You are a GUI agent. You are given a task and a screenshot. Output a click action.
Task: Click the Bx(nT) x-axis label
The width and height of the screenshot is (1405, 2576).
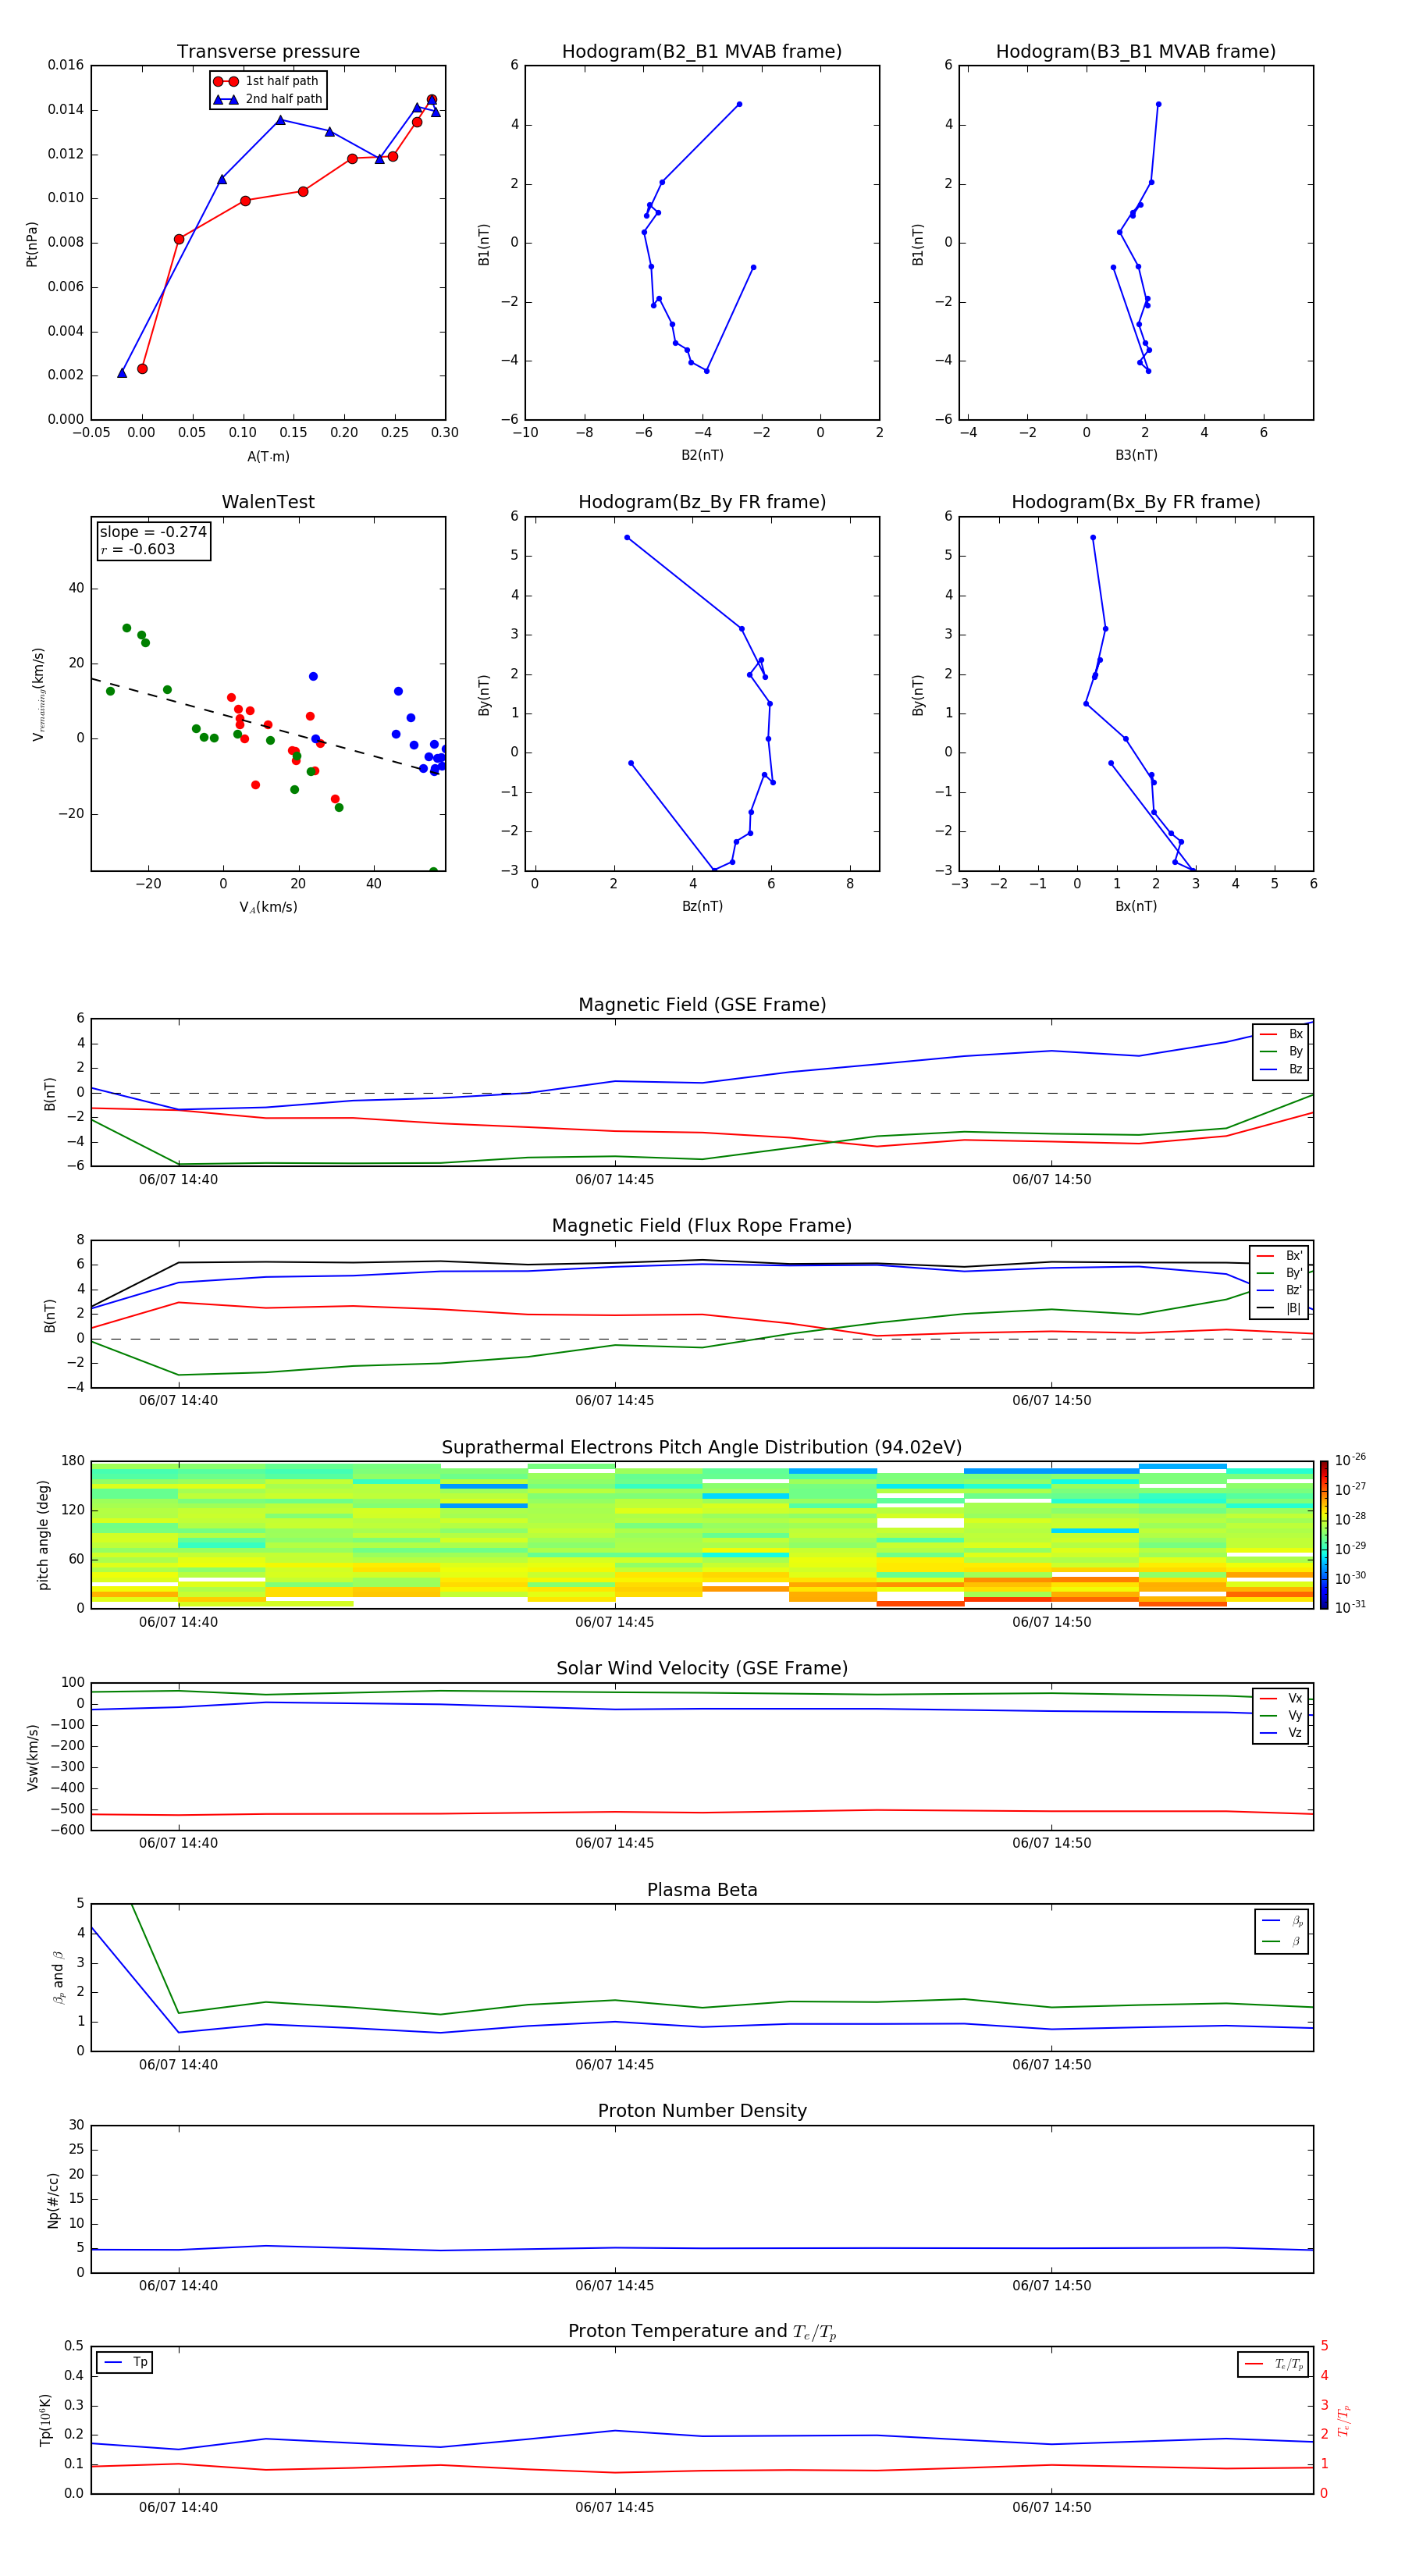[1136, 907]
